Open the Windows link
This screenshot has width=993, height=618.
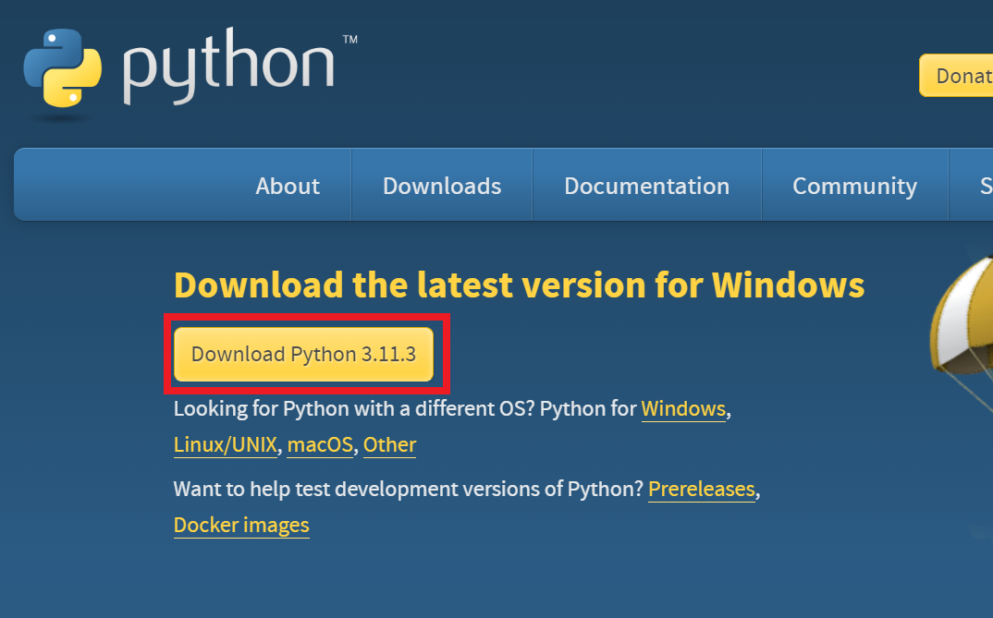pos(683,408)
